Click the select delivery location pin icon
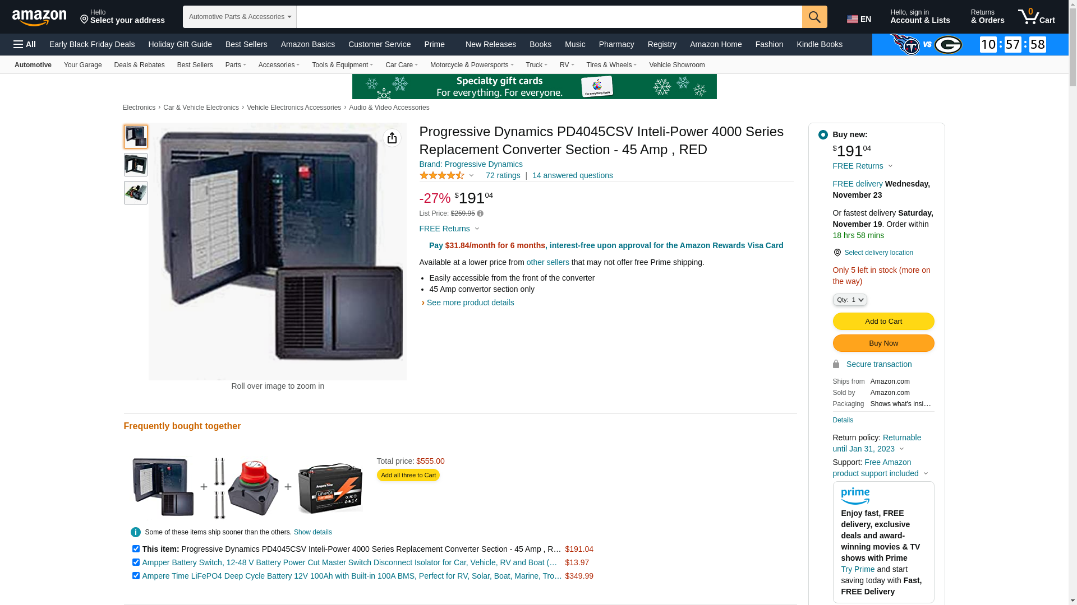Screen dimensions: 1077x605 tap(837, 253)
